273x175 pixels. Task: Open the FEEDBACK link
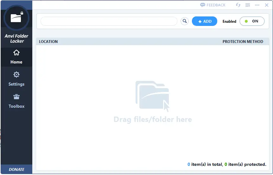click(213, 5)
